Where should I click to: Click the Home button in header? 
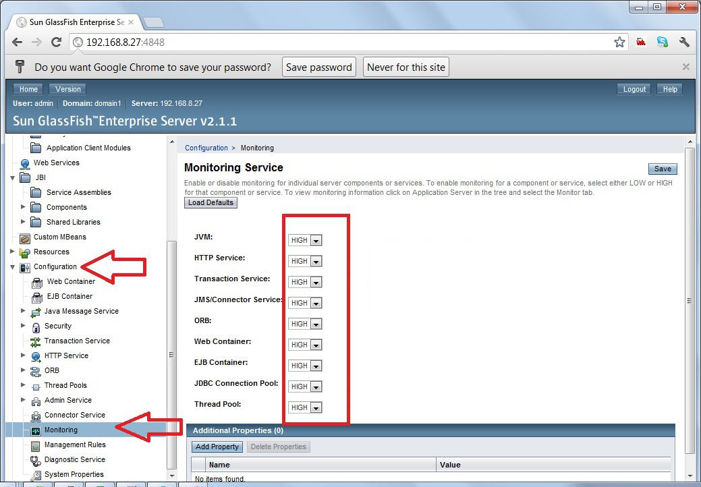tap(28, 89)
